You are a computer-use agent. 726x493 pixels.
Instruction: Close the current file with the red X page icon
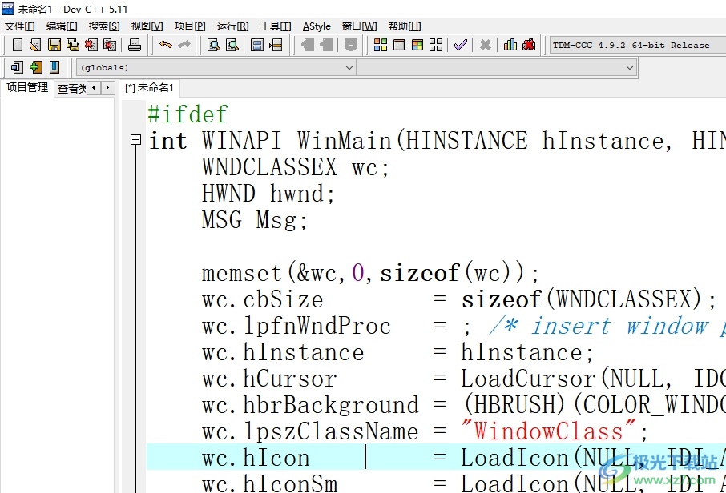[x=91, y=45]
